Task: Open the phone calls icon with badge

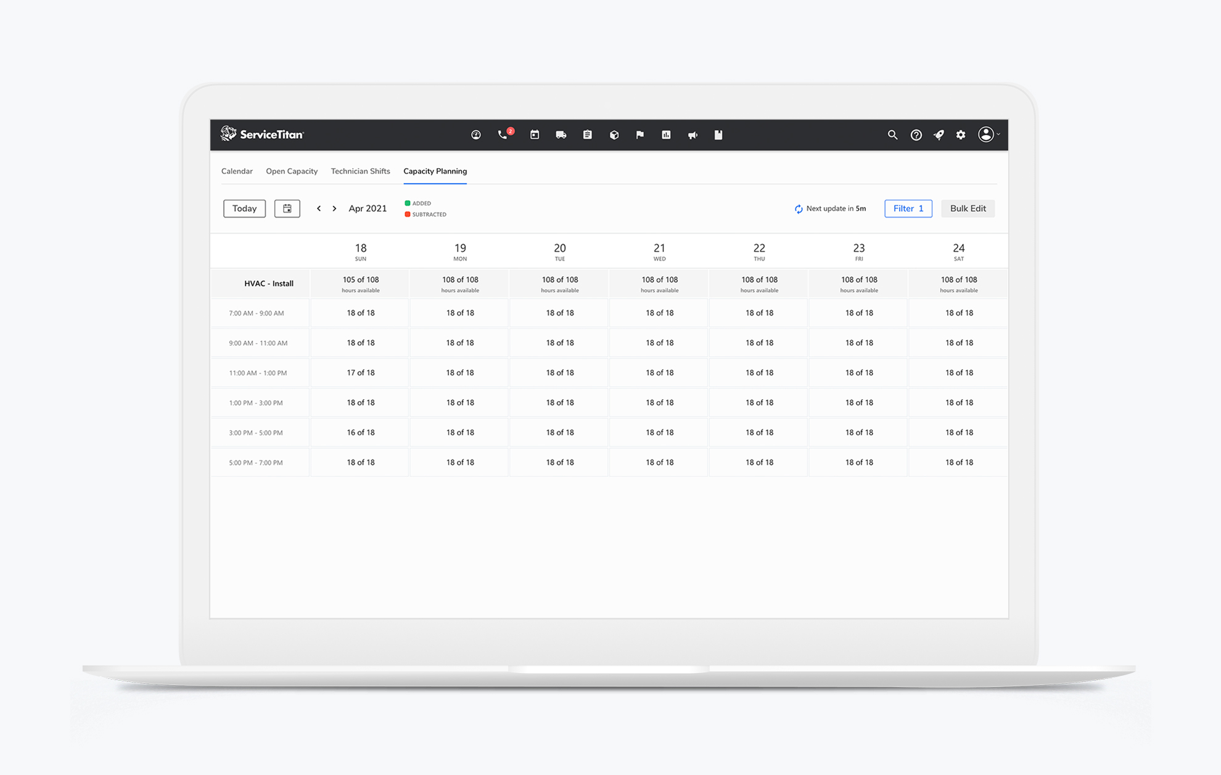Action: click(503, 135)
